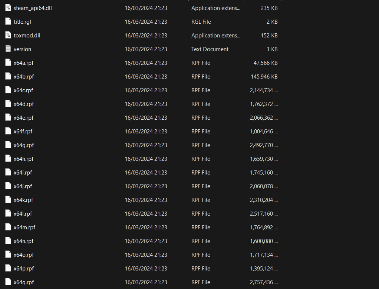This screenshot has height=289, width=379.
Task: Select the file name x64e.rpf
Action: (23, 118)
